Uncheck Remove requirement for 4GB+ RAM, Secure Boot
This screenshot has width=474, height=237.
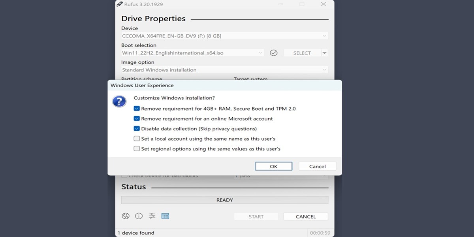tap(137, 109)
